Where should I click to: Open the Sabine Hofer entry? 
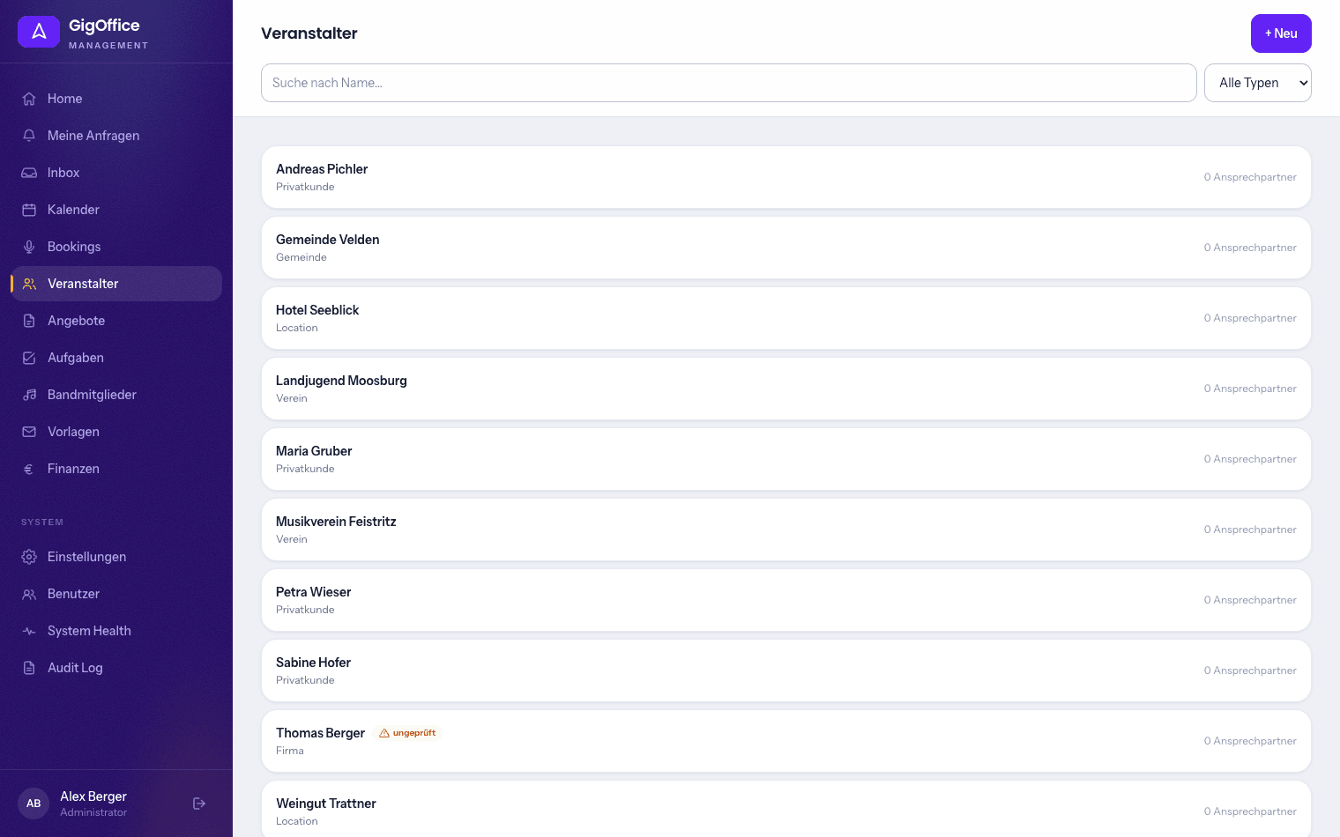click(786, 670)
